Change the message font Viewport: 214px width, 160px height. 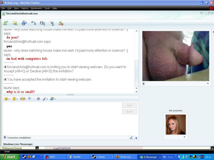click(x=38, y=99)
